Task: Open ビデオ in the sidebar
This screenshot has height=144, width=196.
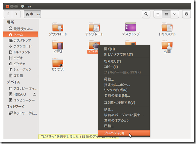Action: coord(21,58)
